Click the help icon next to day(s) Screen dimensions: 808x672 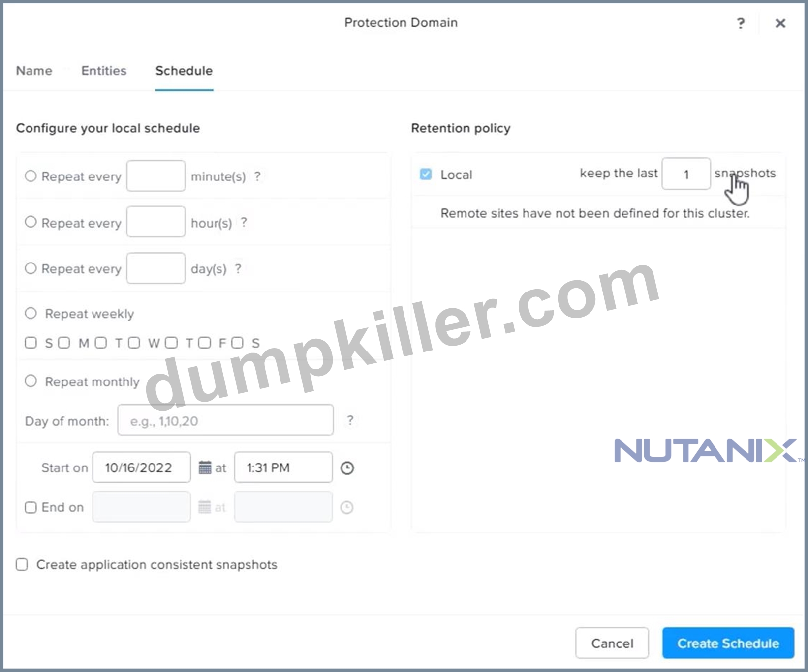click(x=238, y=268)
